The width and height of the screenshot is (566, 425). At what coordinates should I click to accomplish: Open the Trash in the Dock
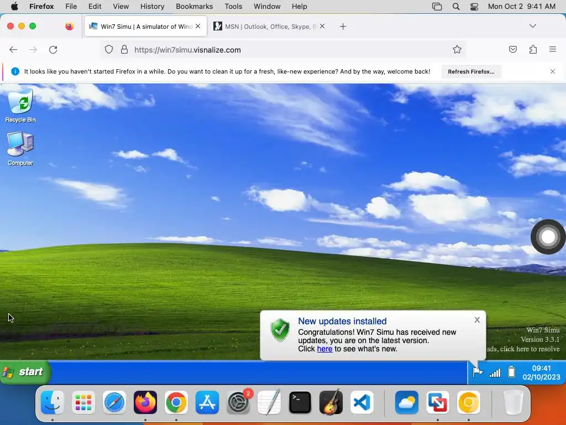coord(513,402)
